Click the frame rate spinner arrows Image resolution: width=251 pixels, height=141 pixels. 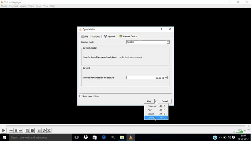[x=166, y=78]
